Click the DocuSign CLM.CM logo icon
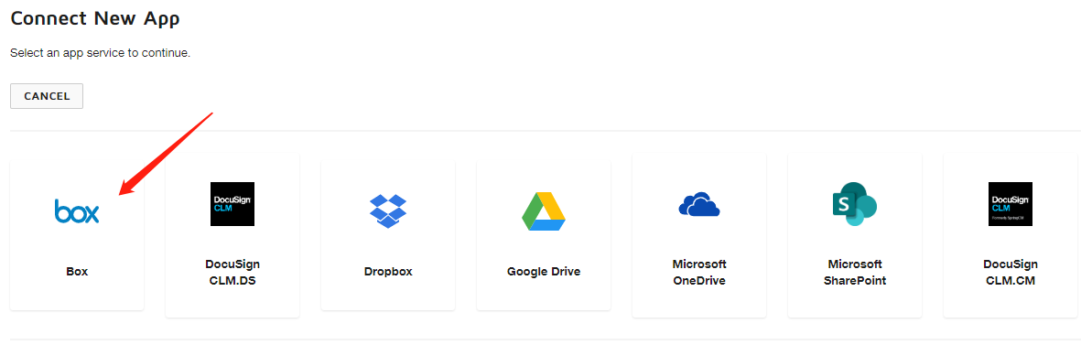This screenshot has height=345, width=1081. click(x=1010, y=204)
